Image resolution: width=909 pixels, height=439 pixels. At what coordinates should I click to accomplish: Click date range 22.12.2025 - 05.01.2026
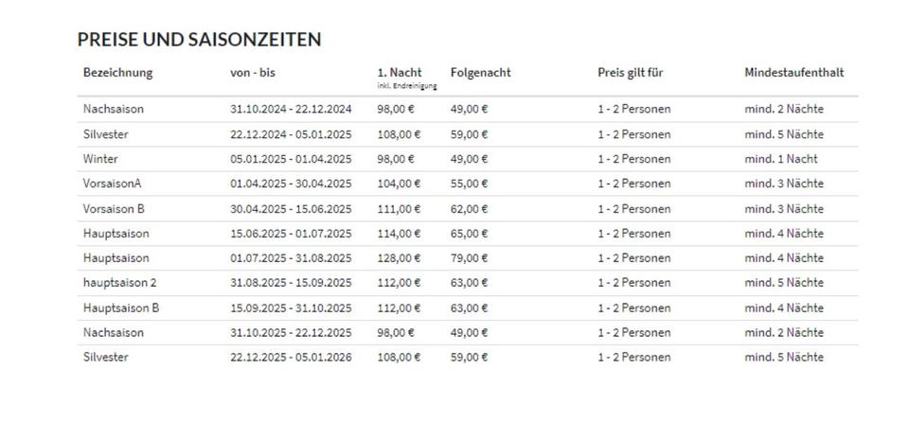click(x=291, y=358)
